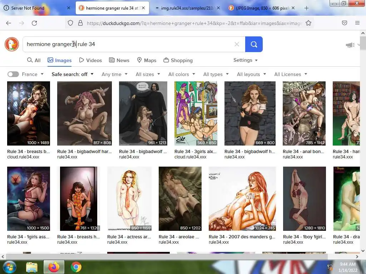The width and height of the screenshot is (366, 274).
Task: Close the Server Not Found tab
Action: pos(69,8)
